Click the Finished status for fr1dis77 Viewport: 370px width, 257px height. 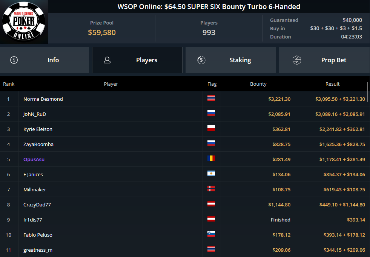(x=281, y=220)
